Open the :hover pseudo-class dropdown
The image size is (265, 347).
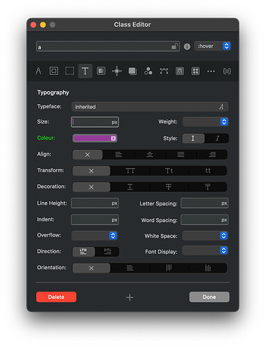coord(212,46)
